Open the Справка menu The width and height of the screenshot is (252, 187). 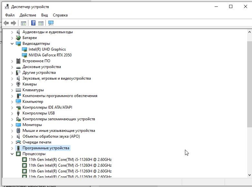click(x=60, y=15)
